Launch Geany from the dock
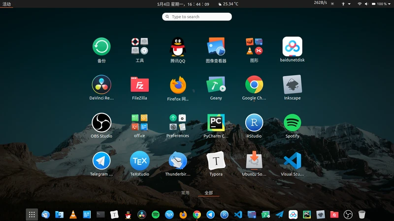This screenshot has height=221, width=394. tap(265, 215)
